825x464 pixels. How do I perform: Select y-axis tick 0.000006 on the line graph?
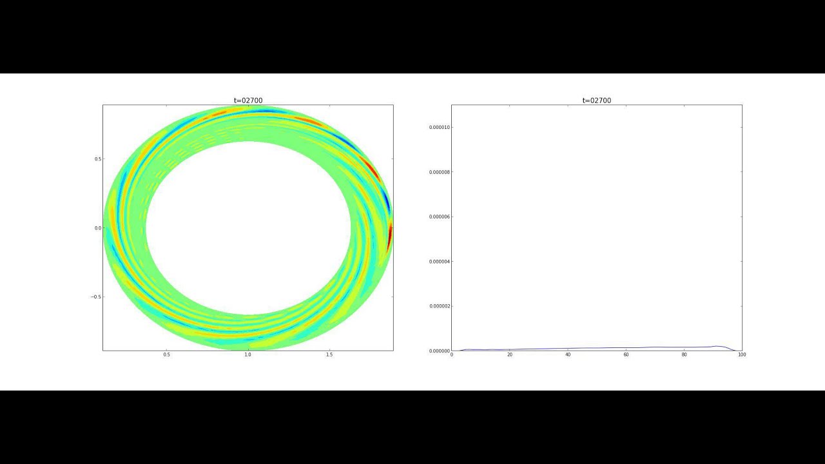pyautogui.click(x=440, y=217)
